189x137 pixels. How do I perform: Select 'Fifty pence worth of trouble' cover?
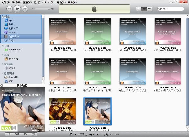[133, 31]
